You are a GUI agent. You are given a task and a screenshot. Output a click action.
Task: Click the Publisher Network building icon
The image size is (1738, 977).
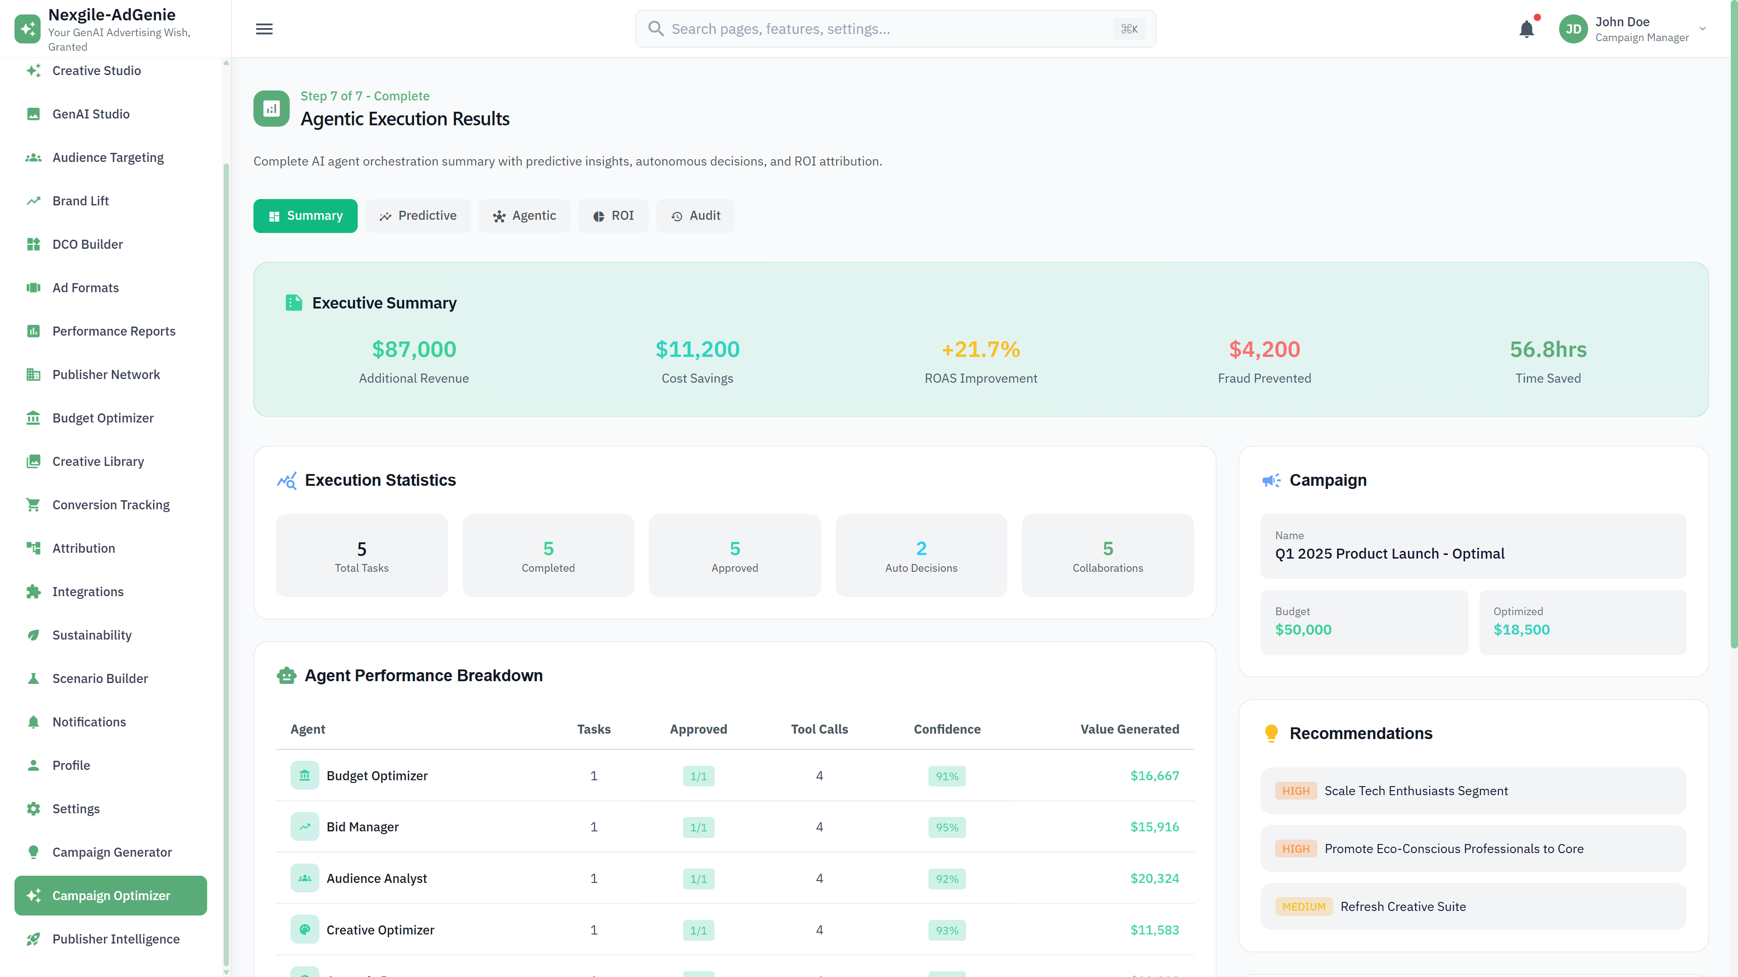point(34,374)
